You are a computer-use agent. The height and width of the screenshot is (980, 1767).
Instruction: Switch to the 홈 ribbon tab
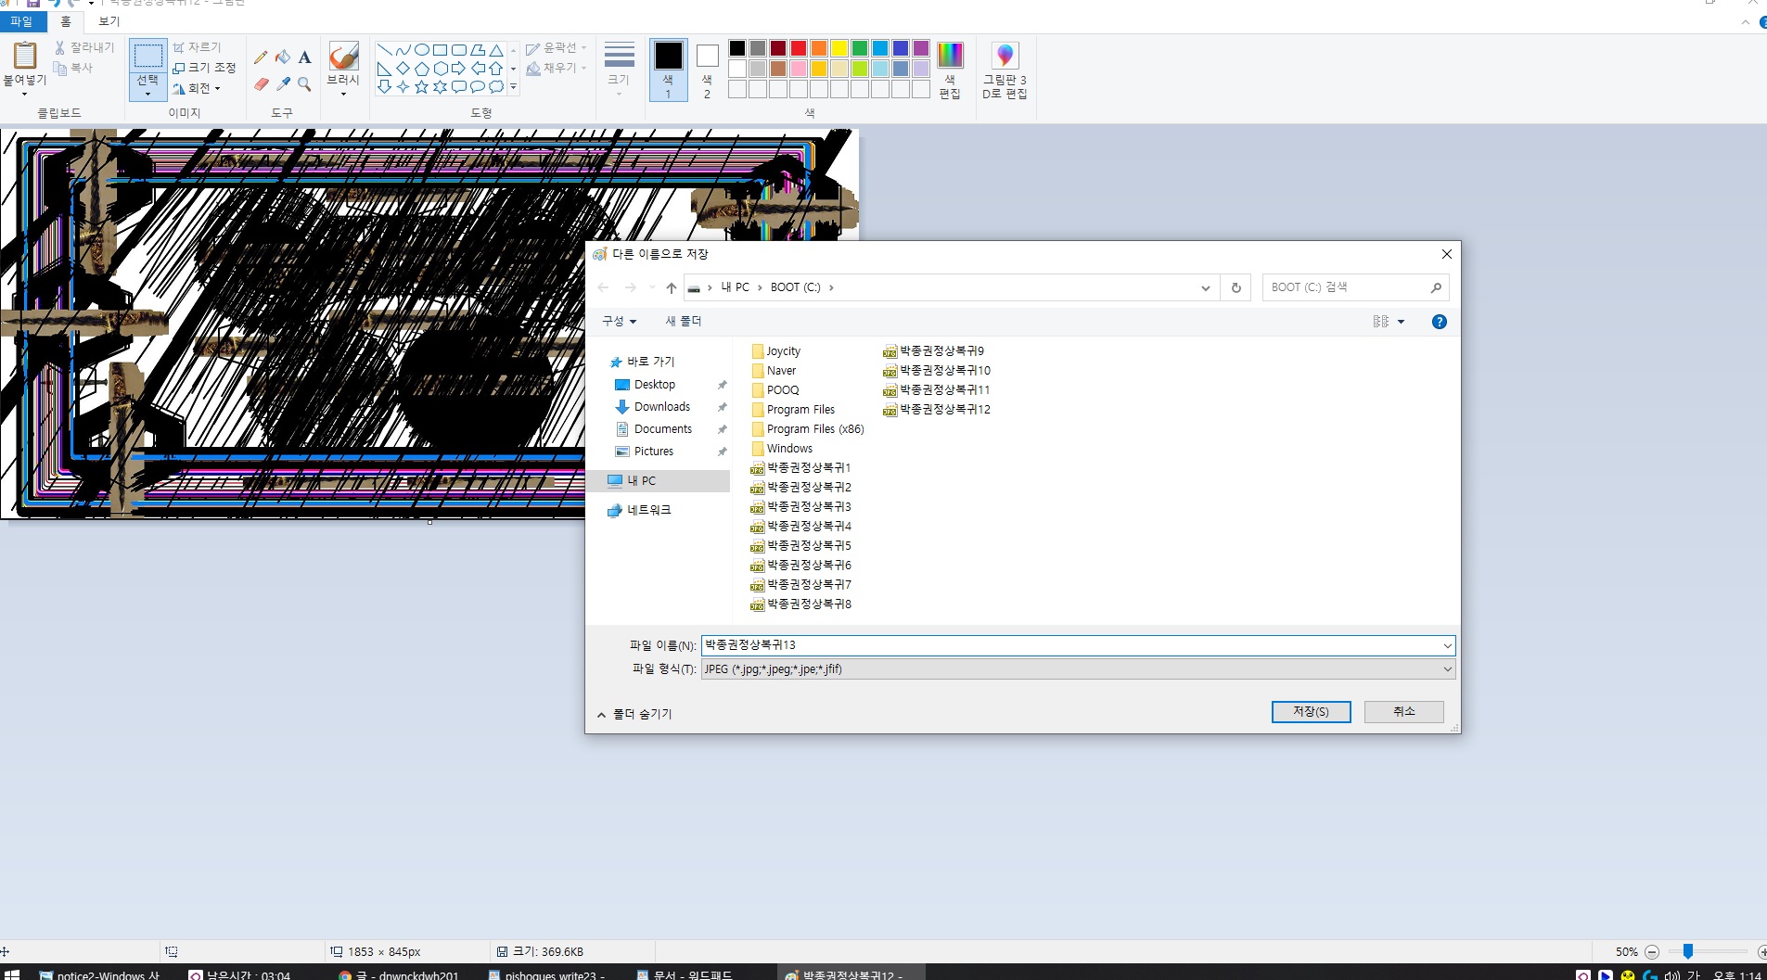coord(66,21)
